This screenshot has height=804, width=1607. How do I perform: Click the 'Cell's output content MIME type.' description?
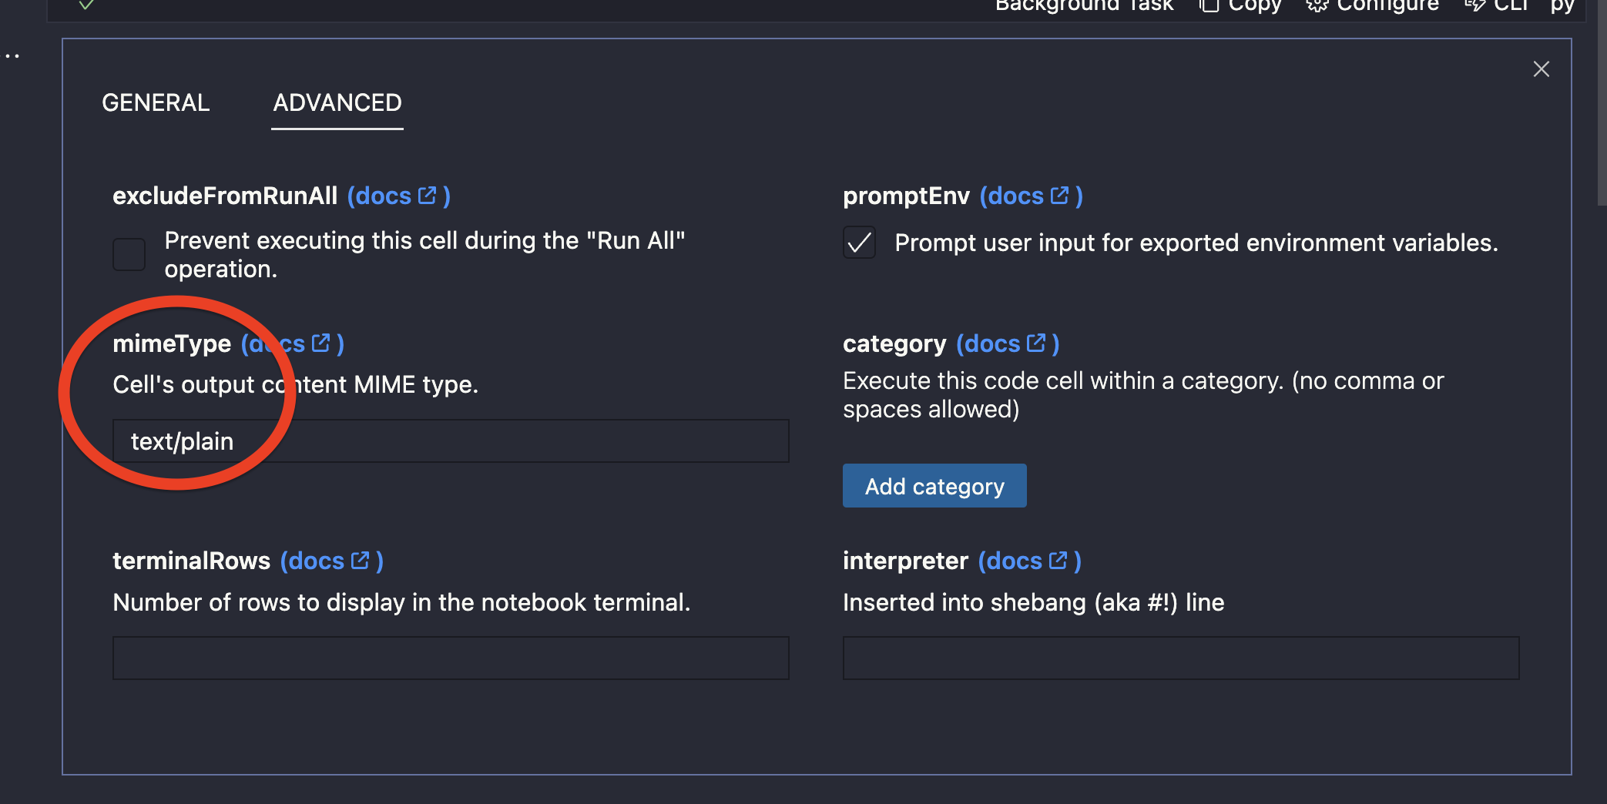point(296,384)
